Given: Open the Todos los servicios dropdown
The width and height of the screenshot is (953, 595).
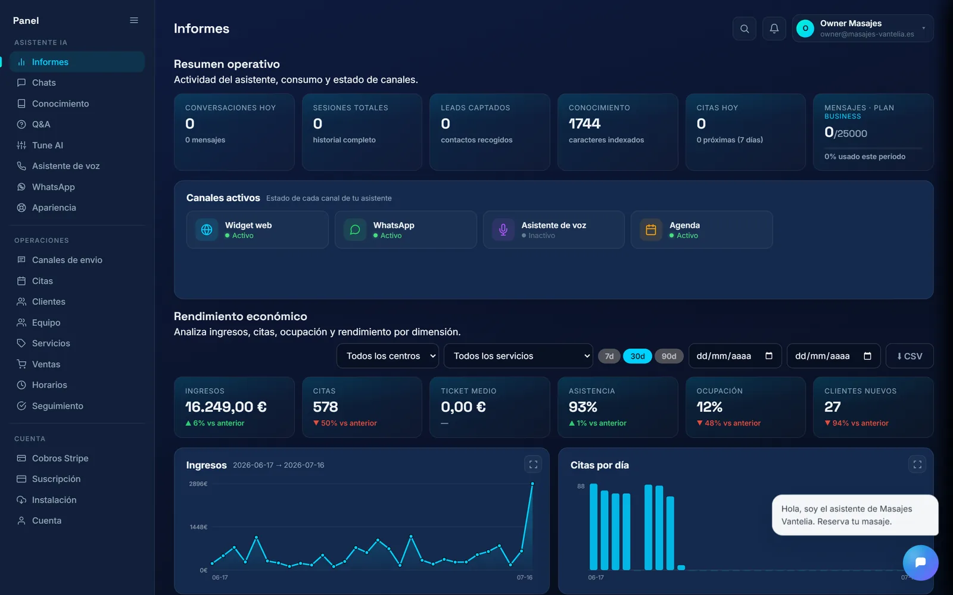Looking at the screenshot, I should pos(518,356).
